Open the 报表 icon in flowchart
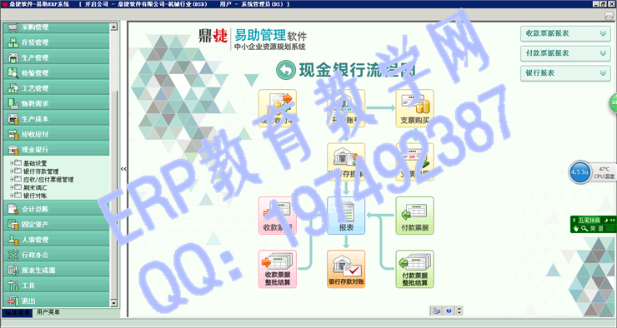617x328 pixels. point(346,216)
